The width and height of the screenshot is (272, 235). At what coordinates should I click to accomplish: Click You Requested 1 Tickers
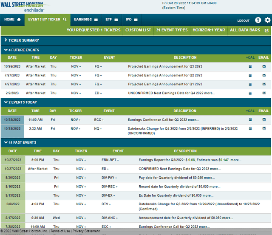93,30
